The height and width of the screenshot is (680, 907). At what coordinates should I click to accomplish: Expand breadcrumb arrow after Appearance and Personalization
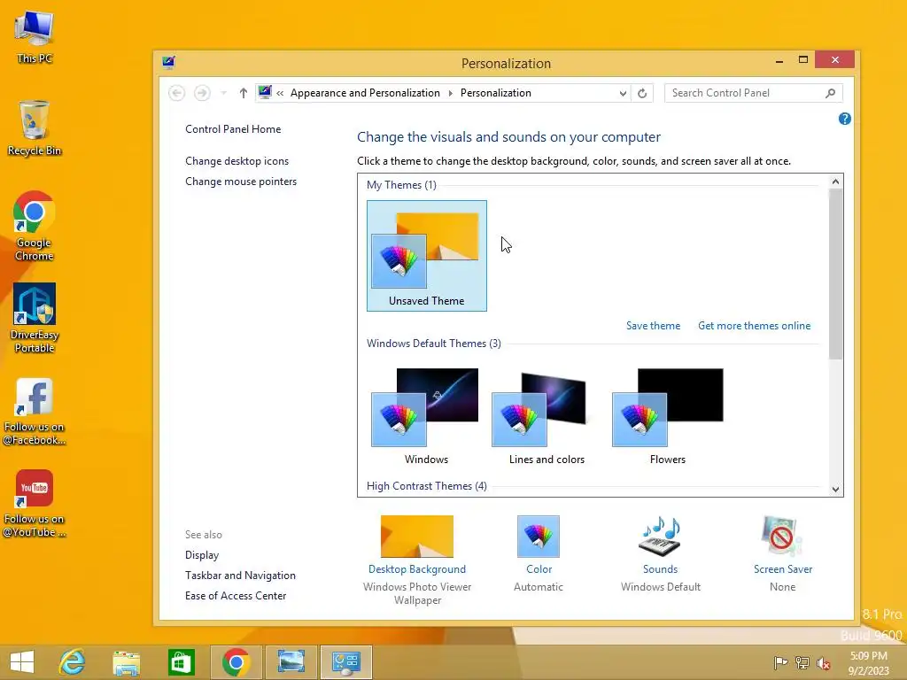point(450,93)
